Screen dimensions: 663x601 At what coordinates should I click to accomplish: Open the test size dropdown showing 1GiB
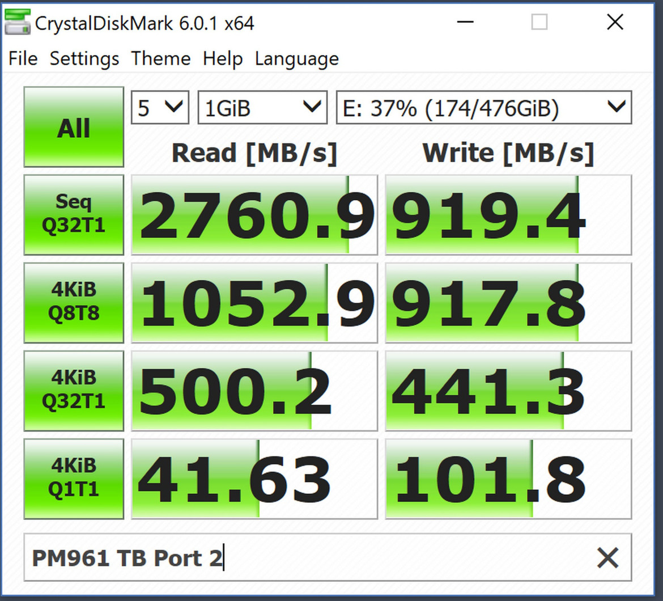coord(262,107)
